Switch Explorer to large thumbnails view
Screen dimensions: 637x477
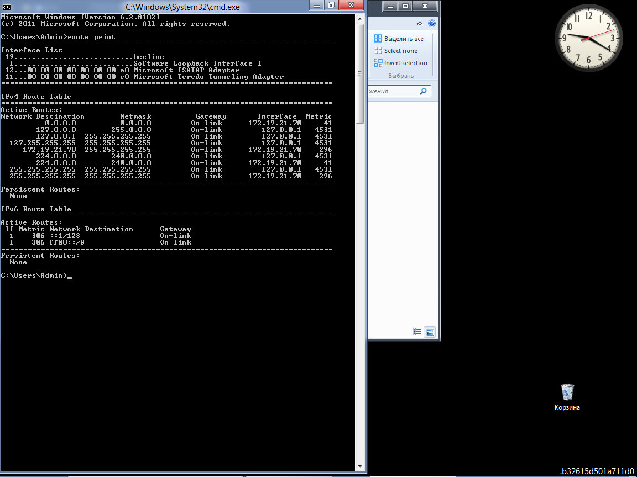[430, 332]
